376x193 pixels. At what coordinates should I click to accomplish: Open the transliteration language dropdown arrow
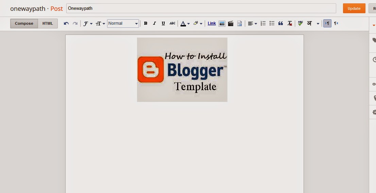click(318, 24)
